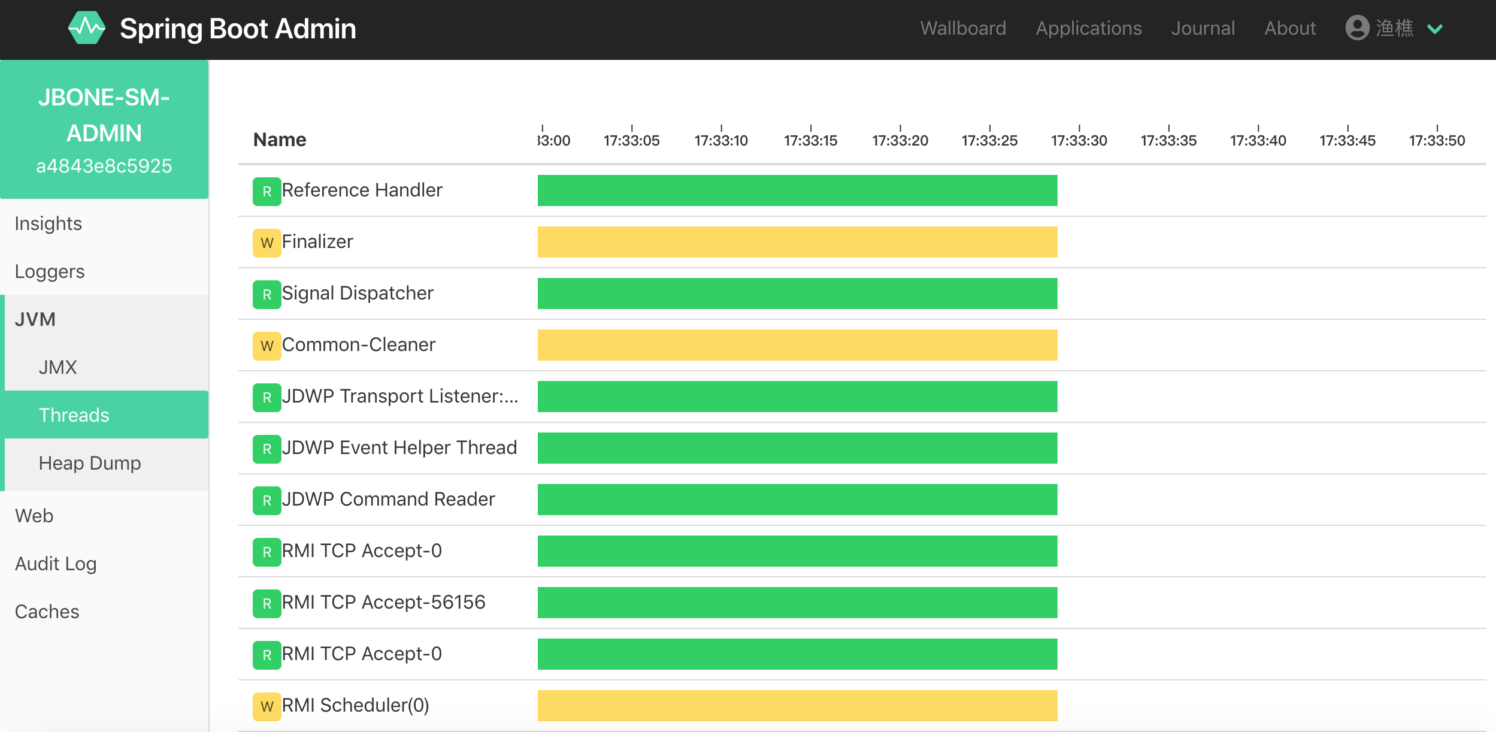The height and width of the screenshot is (732, 1496).
Task: Click the green timeline bar for JDWP Event Helper Thread
Action: [797, 448]
